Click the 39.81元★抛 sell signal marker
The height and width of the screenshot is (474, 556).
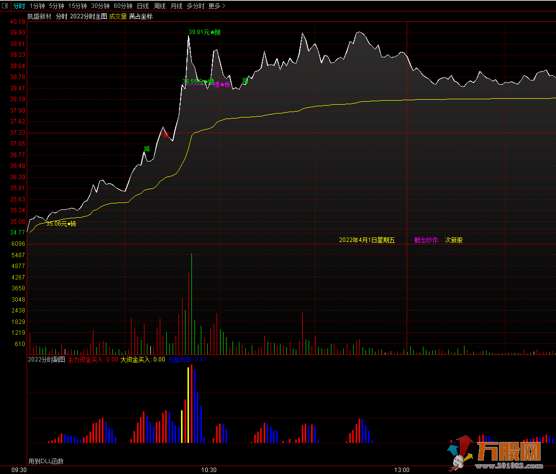pos(204,32)
